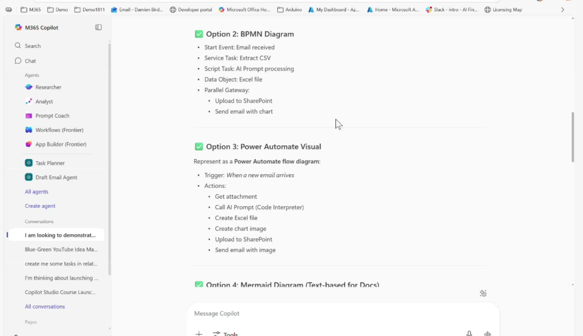Image resolution: width=583 pixels, height=336 pixels.
Task: Open App Builder (Frontier) agent
Action: click(59, 144)
